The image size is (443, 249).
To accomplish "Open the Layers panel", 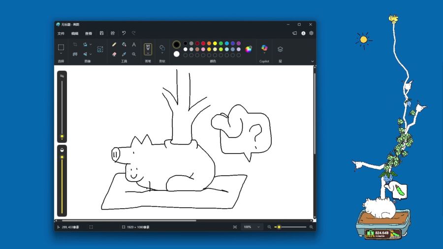I will (x=280, y=49).
